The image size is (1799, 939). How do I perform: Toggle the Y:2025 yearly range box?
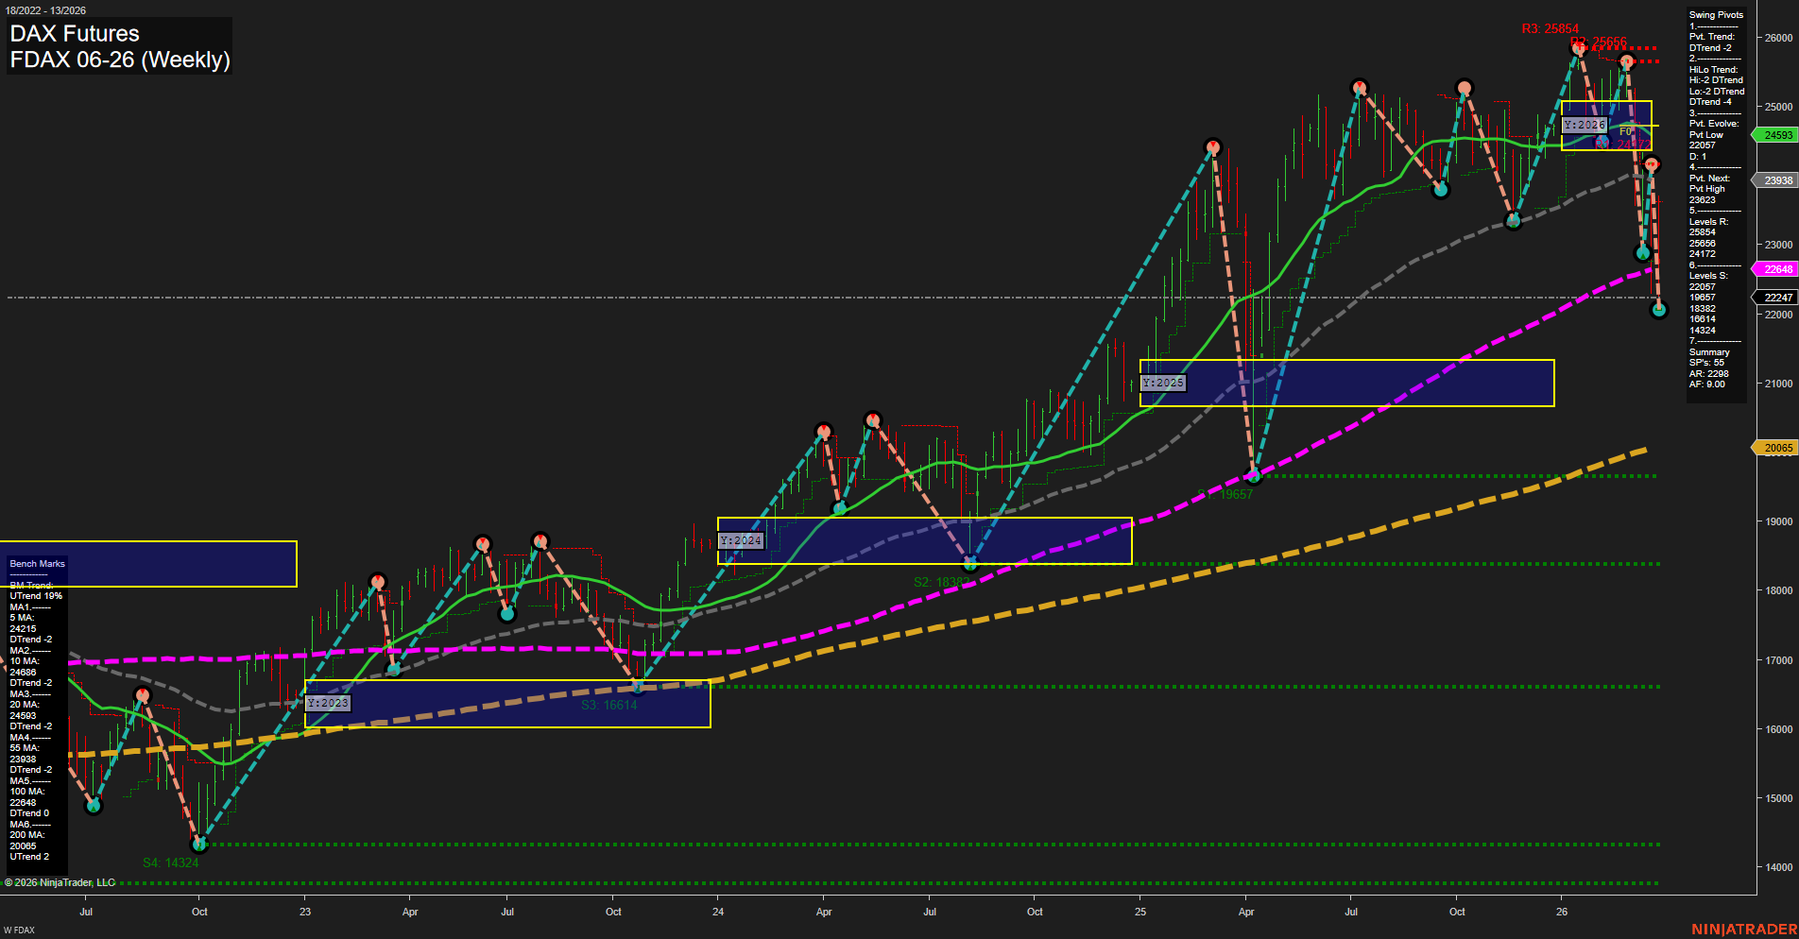coord(1163,383)
